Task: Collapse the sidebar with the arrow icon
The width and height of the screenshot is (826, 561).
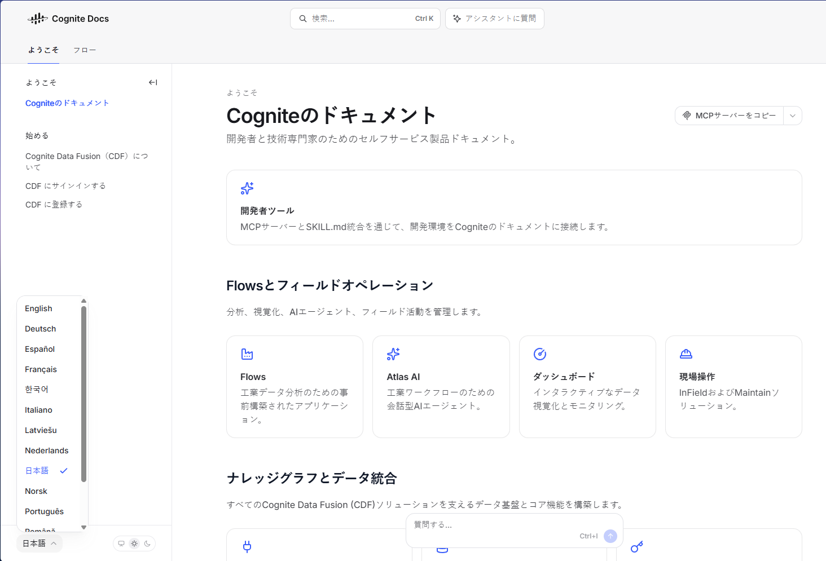Action: pos(153,82)
